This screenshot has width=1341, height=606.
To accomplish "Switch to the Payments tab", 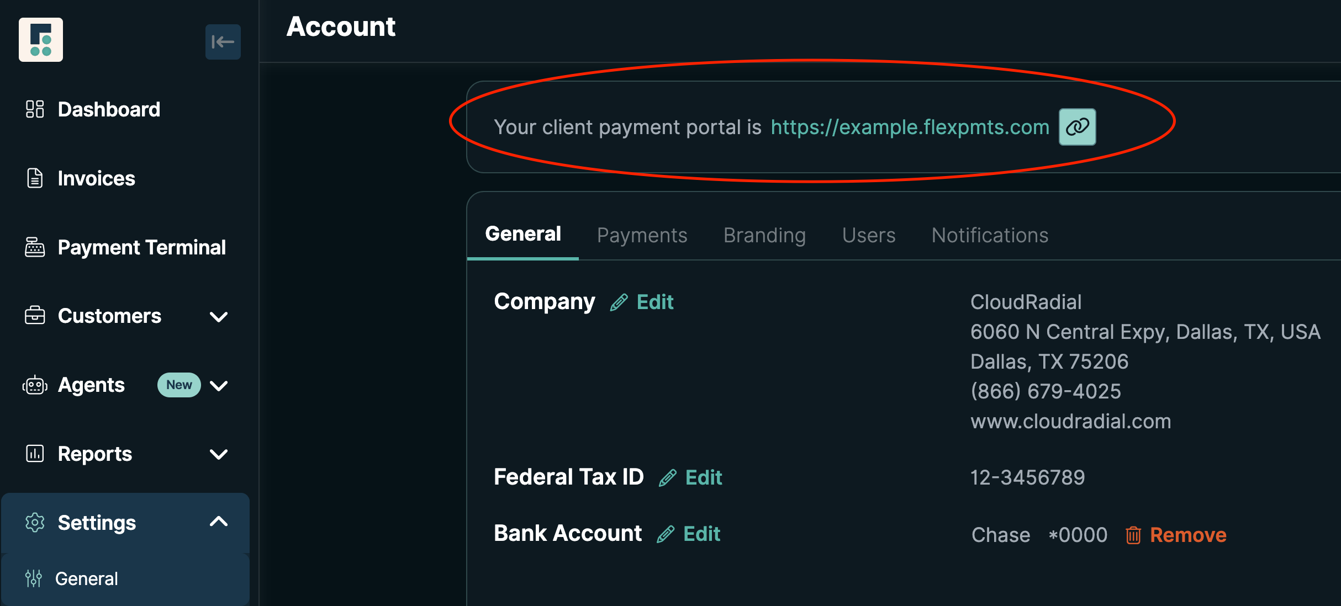I will (642, 235).
